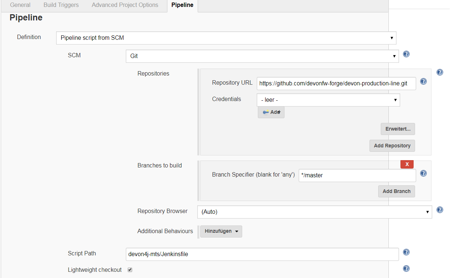Image resolution: width=457 pixels, height=278 pixels.
Task: Show help for Script Path
Action: 406,252
